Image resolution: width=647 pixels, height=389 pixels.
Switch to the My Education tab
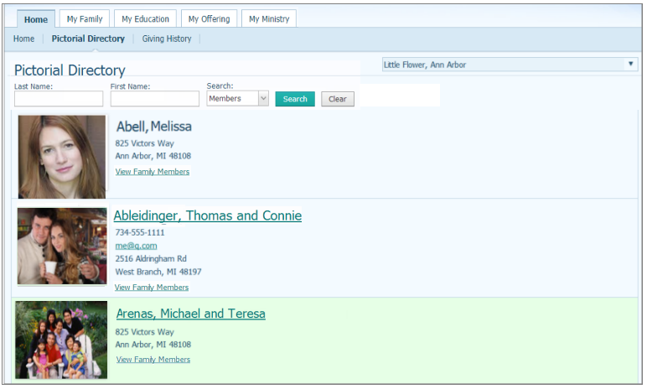tap(145, 19)
